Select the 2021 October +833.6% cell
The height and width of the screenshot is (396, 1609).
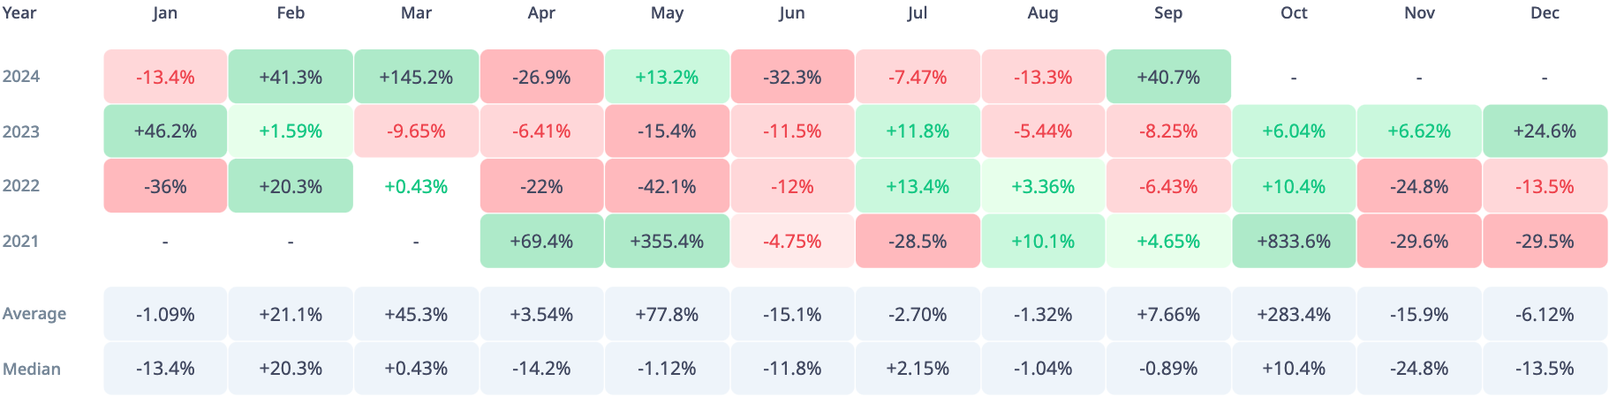[1294, 241]
